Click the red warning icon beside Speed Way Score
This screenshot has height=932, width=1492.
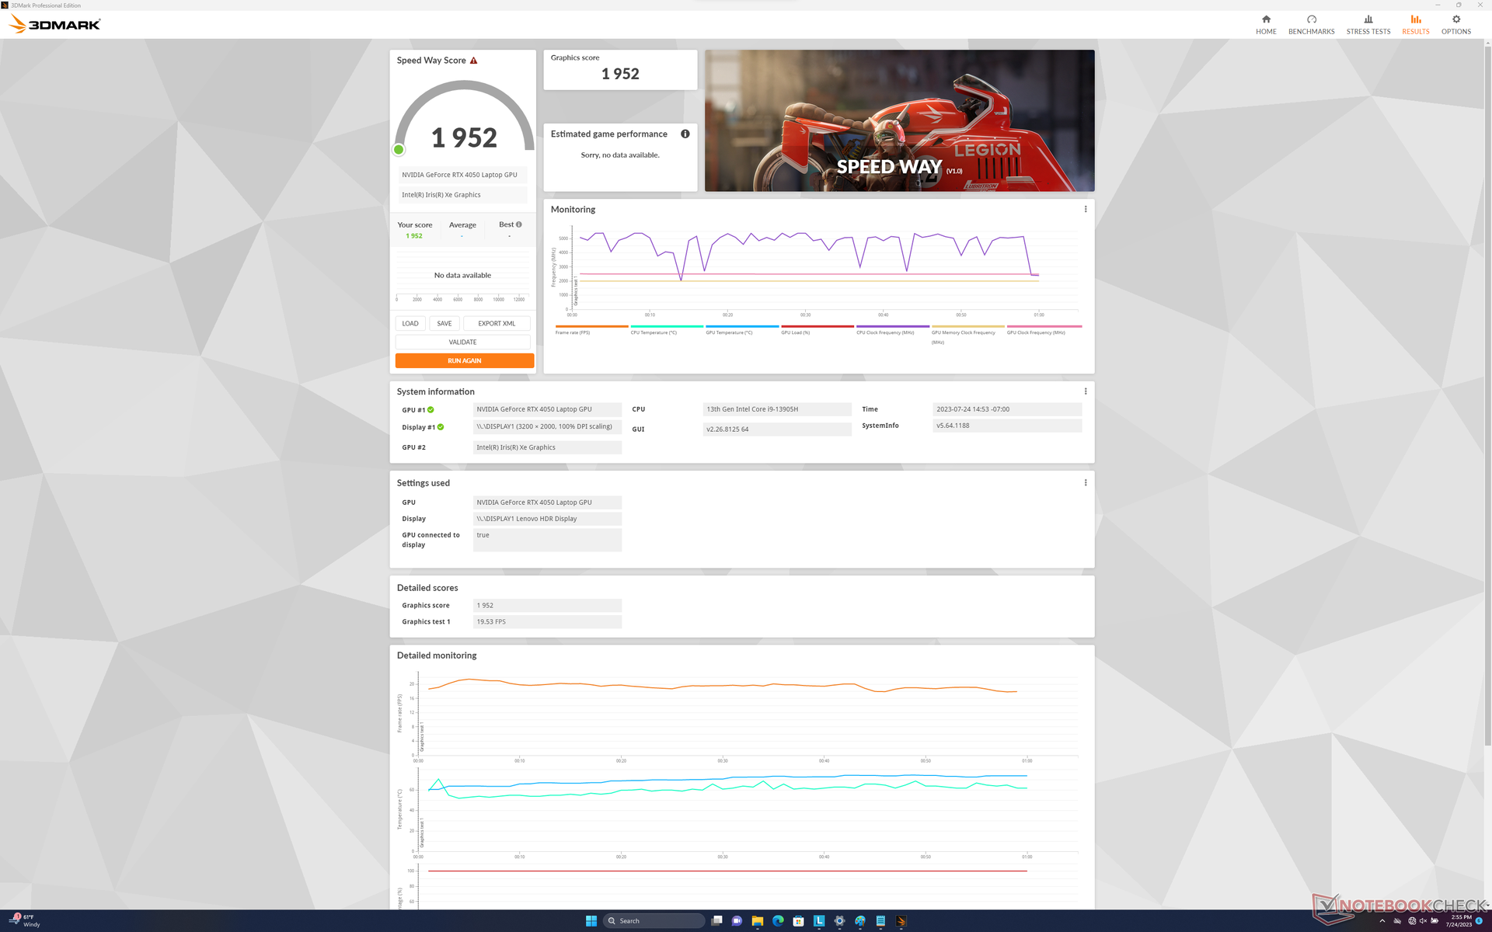pos(473,61)
